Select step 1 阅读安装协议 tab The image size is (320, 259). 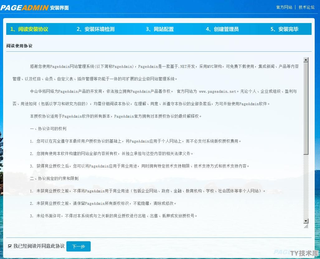click(x=29, y=29)
